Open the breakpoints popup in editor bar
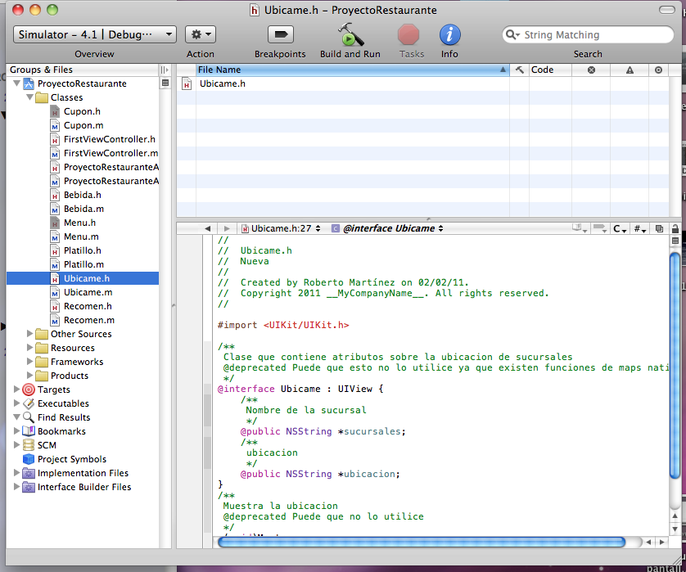The height and width of the screenshot is (572, 686). click(599, 228)
